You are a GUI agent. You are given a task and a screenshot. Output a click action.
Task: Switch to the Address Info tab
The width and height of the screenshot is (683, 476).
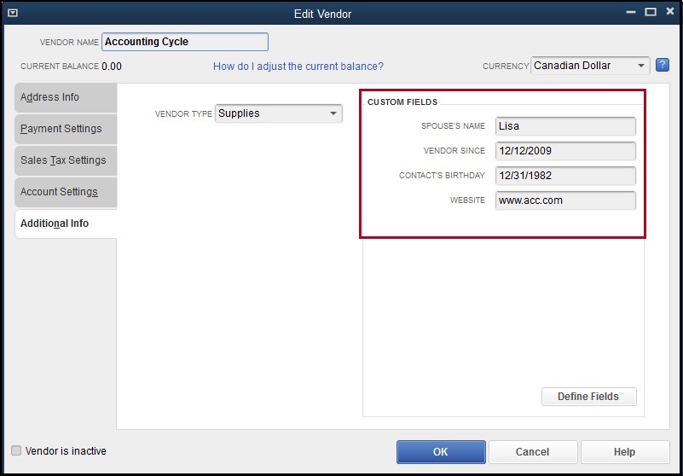(66, 97)
